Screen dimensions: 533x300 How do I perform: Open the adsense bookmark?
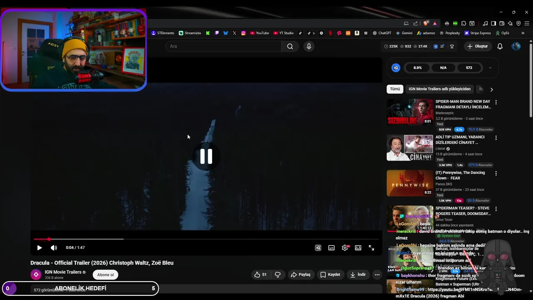(x=426, y=33)
